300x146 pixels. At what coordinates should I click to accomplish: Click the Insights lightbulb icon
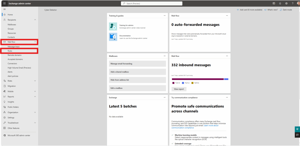pyautogui.click(x=5, y=102)
